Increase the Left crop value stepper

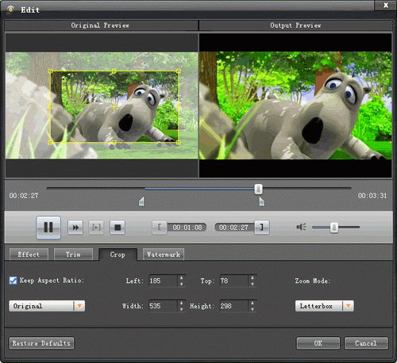tap(182, 277)
